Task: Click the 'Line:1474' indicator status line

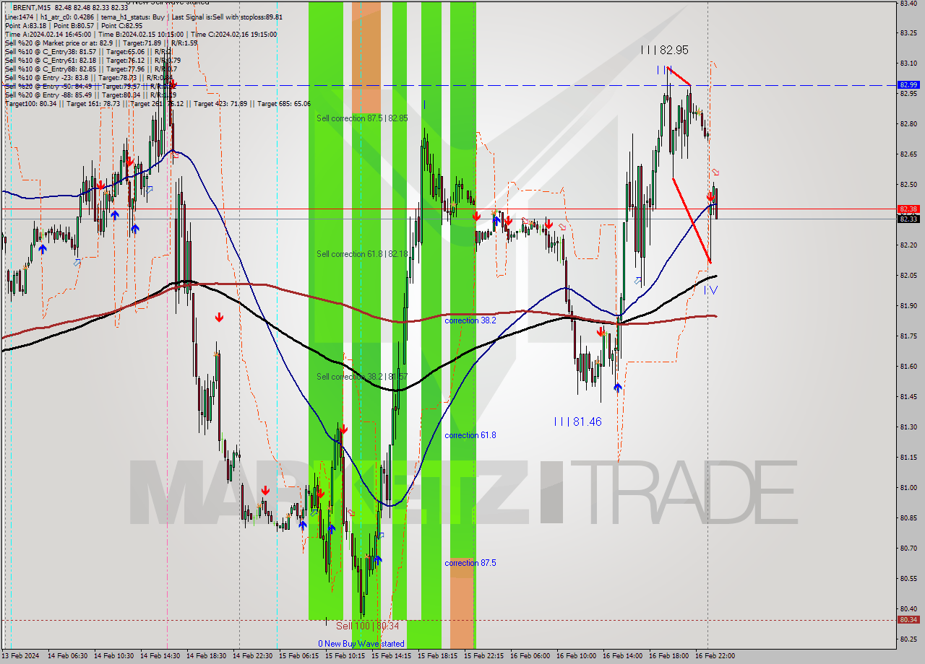Action: click(x=143, y=17)
